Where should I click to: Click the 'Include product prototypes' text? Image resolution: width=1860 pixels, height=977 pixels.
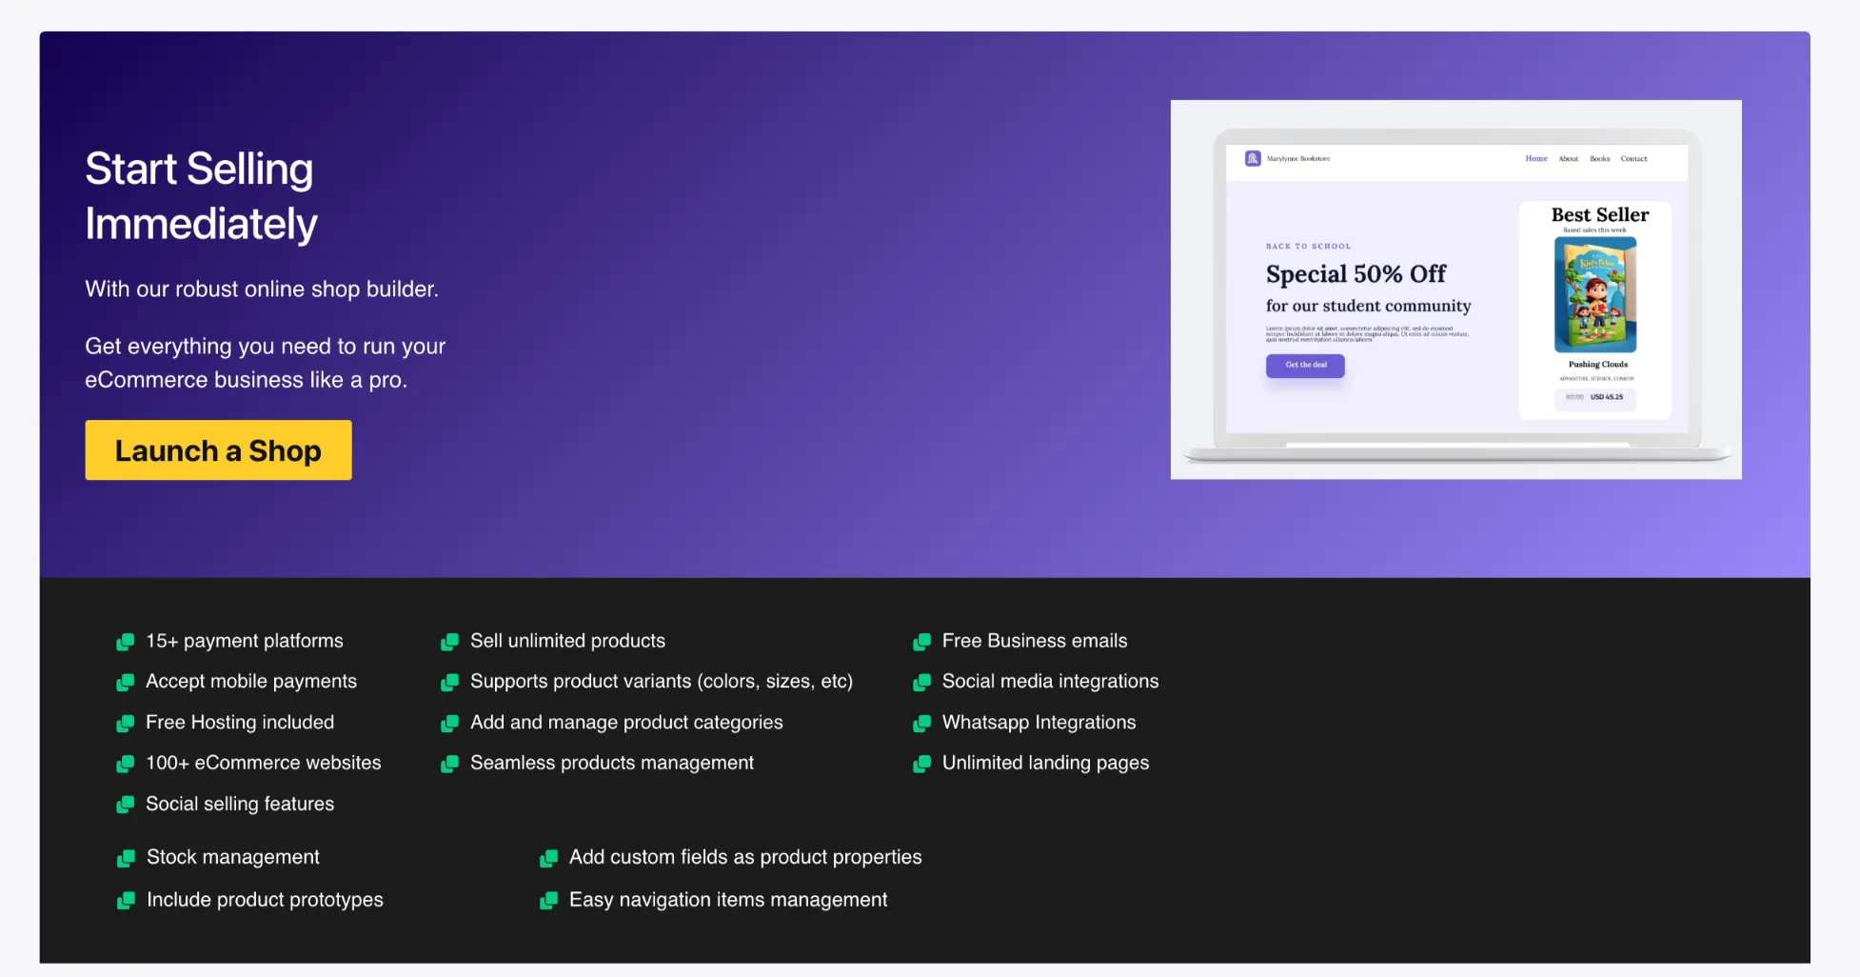click(265, 900)
